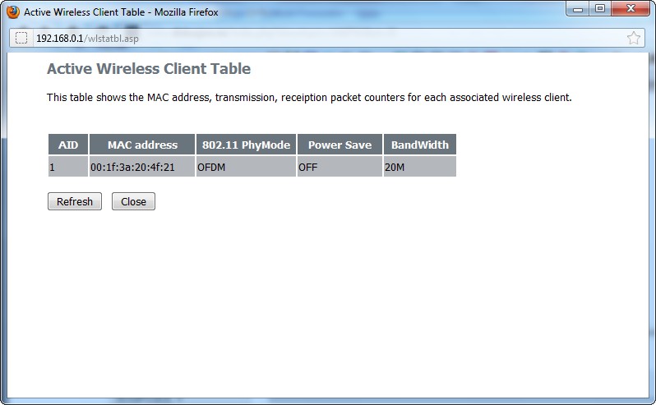Click the MAC address column header
656x405 pixels.
point(142,145)
